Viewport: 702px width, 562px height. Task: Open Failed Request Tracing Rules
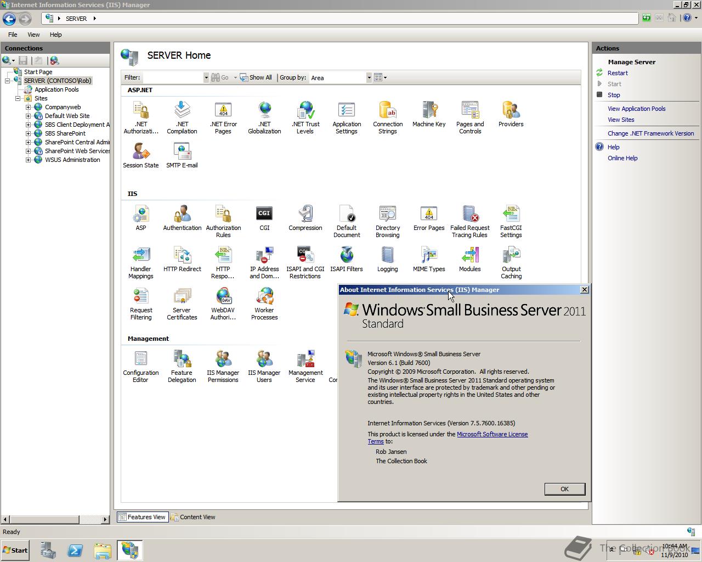[x=470, y=221]
